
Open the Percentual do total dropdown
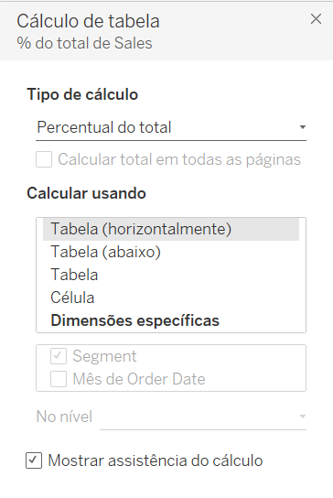(171, 127)
